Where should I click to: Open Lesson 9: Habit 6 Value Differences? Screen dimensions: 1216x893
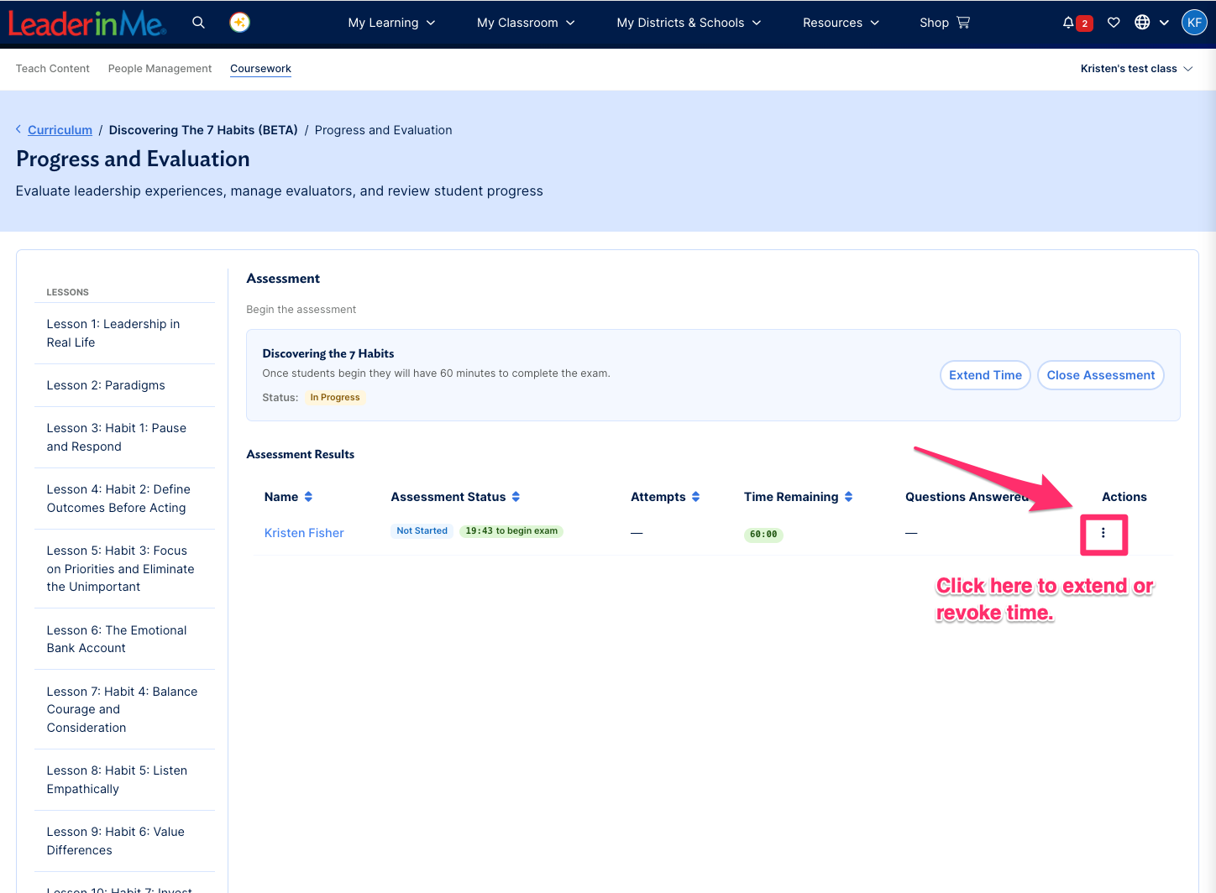tap(124, 841)
